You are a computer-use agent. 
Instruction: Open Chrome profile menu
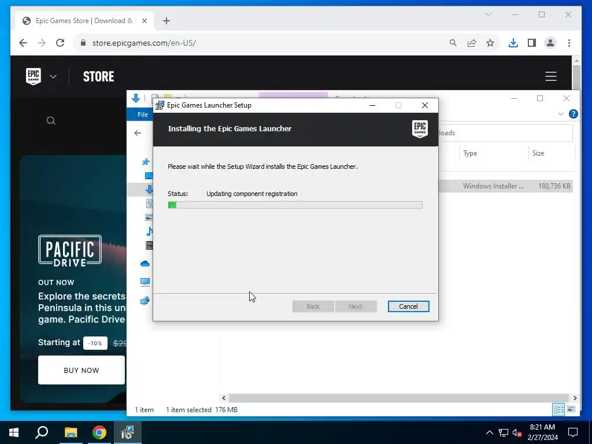(x=550, y=43)
